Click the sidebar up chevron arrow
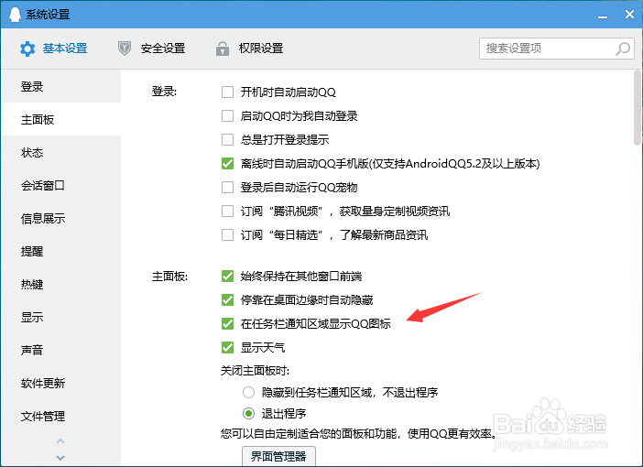 60,441
